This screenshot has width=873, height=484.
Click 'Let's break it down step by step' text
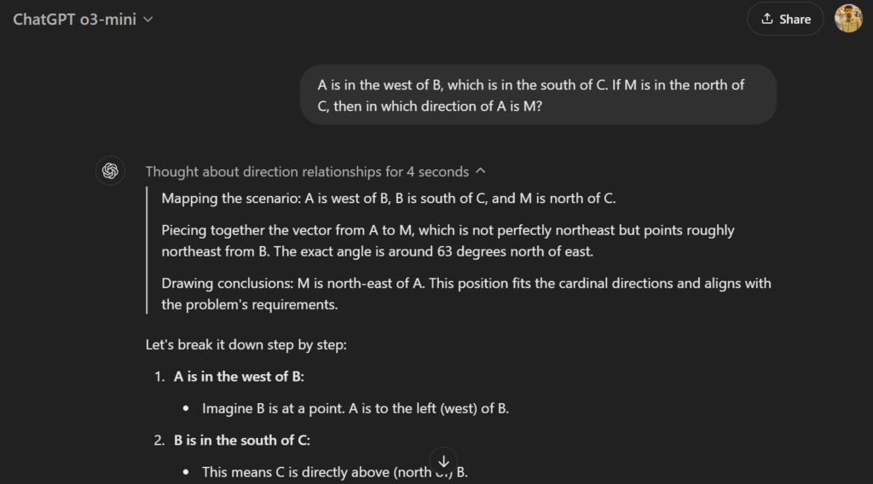[246, 345]
